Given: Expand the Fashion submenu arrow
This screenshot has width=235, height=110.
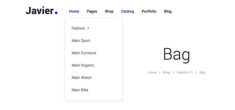Looking at the screenshot, I should 88,28.
